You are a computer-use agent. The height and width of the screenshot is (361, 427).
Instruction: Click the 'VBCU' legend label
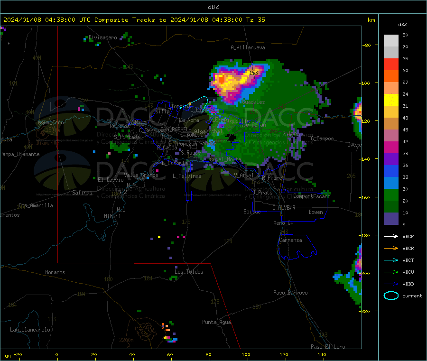[x=408, y=272]
